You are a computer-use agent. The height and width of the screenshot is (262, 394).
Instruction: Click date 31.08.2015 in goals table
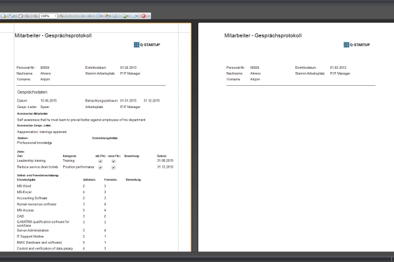(165, 160)
